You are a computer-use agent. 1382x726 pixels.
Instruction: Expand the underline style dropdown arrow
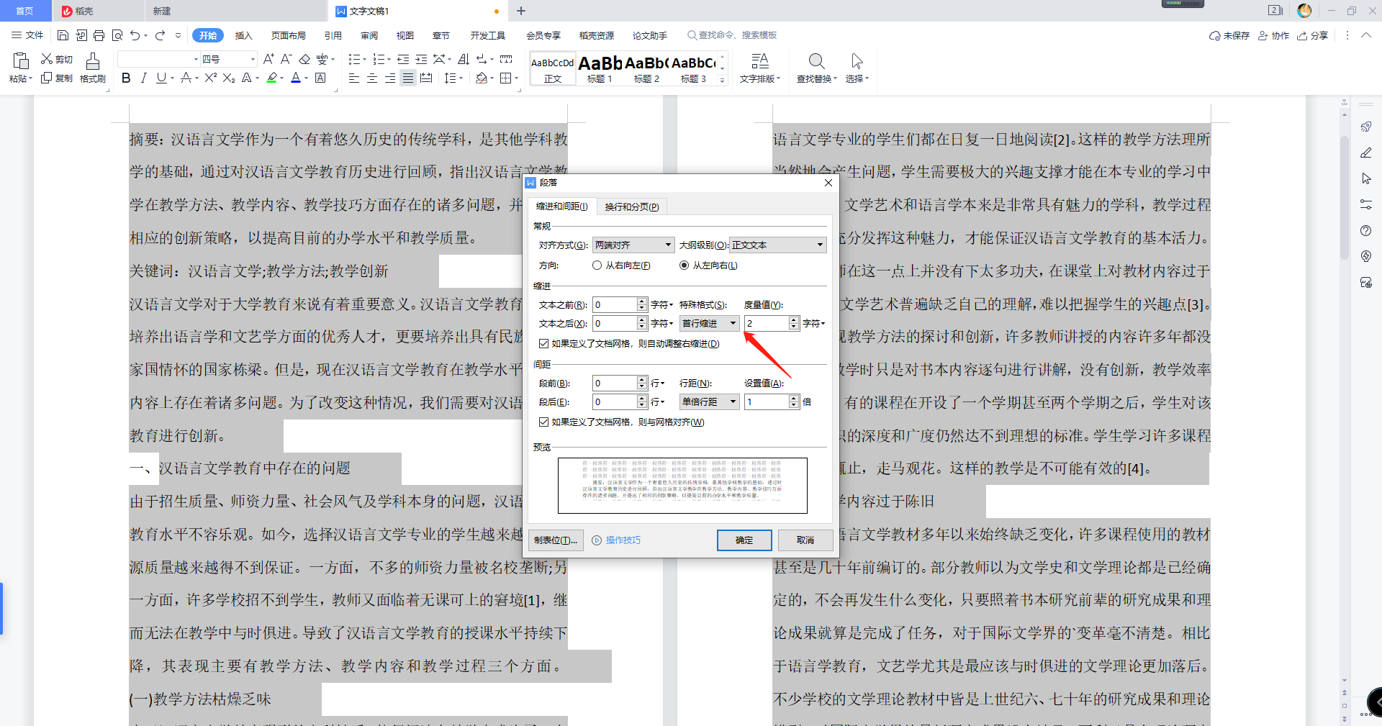pos(172,78)
